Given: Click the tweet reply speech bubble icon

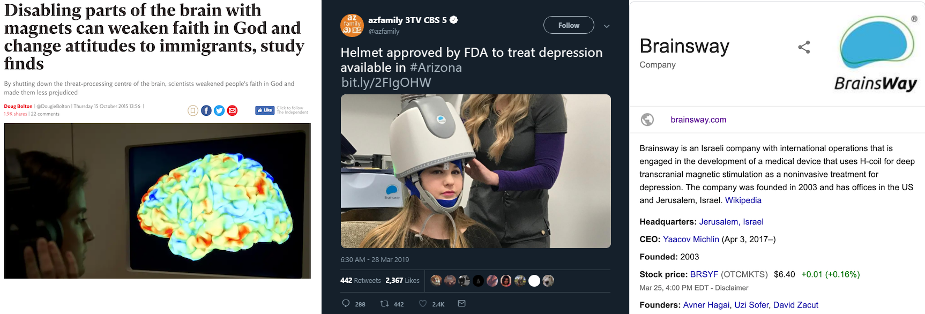Looking at the screenshot, I should tap(346, 304).
